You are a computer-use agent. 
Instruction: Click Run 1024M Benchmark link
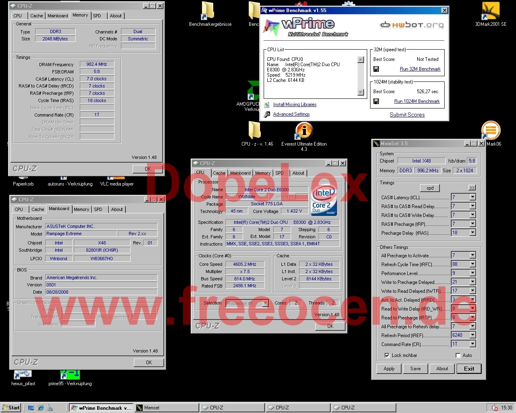click(417, 101)
